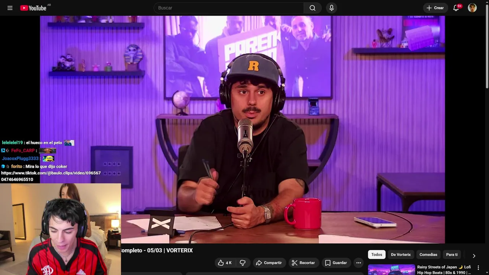This screenshot has height=275, width=489.
Task: Open notifications bell
Action: (456, 8)
